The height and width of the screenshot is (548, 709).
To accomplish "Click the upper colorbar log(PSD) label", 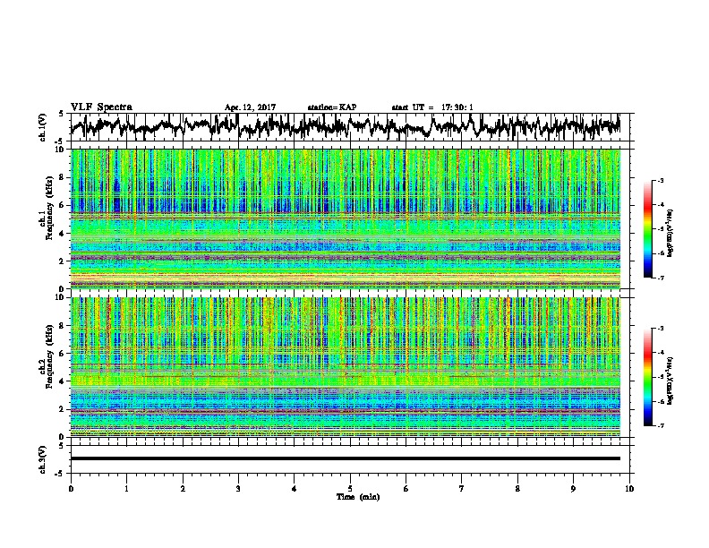I will [671, 234].
